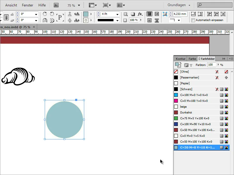
Task: Select the [Papier] swatch
Action: (x=202, y=83)
